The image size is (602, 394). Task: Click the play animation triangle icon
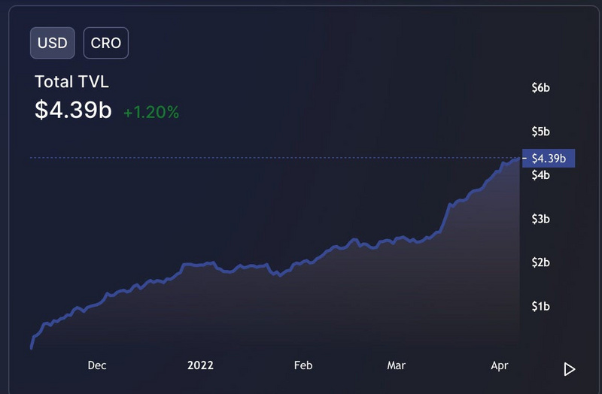570,369
